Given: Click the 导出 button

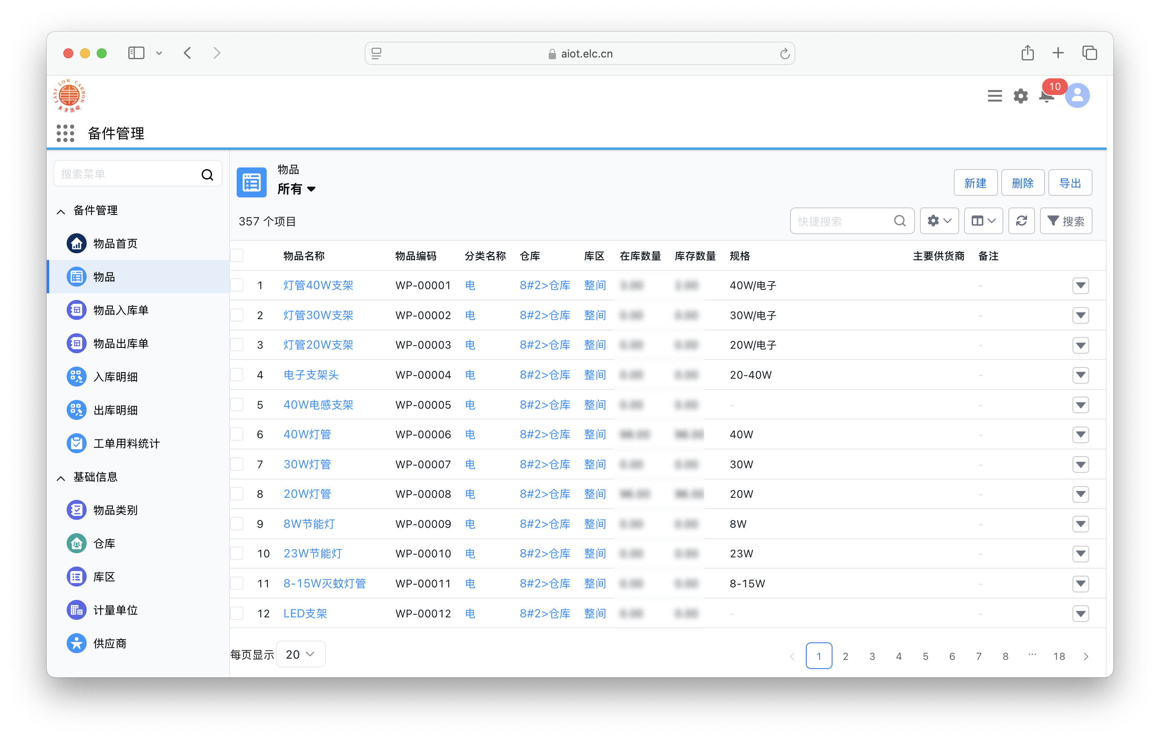Looking at the screenshot, I should [1070, 182].
